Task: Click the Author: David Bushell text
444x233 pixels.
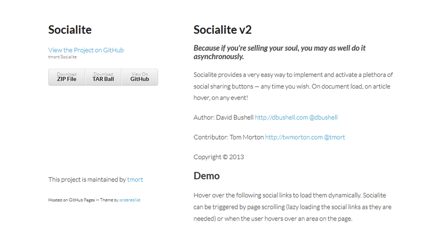Action: pyautogui.click(x=223, y=118)
